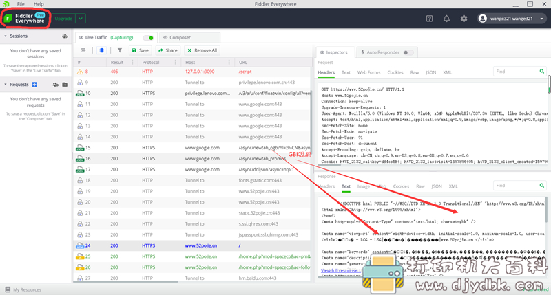
Task: Select request Headers tab
Action: (326, 72)
